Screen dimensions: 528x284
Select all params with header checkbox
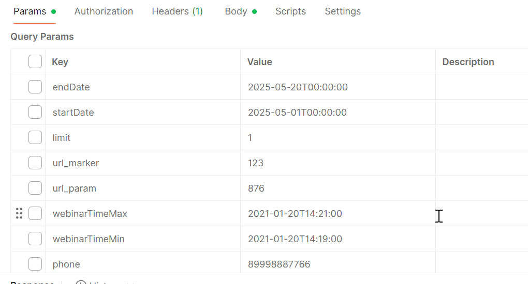[x=35, y=61]
